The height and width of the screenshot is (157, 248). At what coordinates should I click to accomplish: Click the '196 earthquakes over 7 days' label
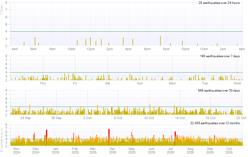219,56
